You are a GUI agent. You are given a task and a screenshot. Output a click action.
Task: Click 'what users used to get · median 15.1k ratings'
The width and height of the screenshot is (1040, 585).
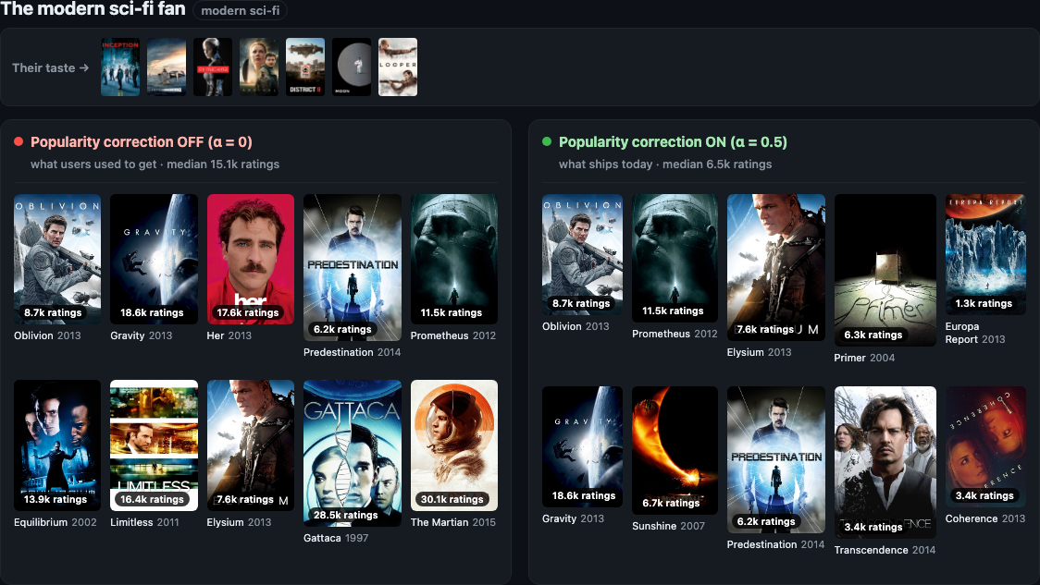[x=155, y=165]
